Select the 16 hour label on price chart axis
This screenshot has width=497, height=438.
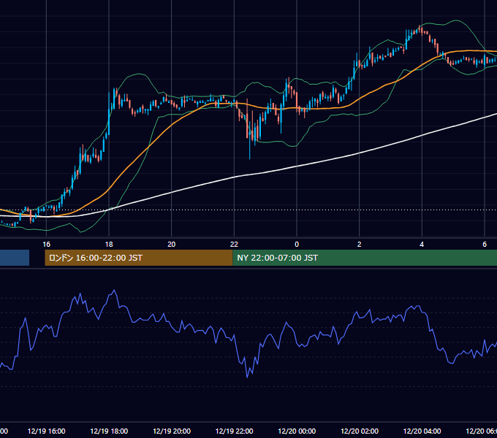[46, 245]
